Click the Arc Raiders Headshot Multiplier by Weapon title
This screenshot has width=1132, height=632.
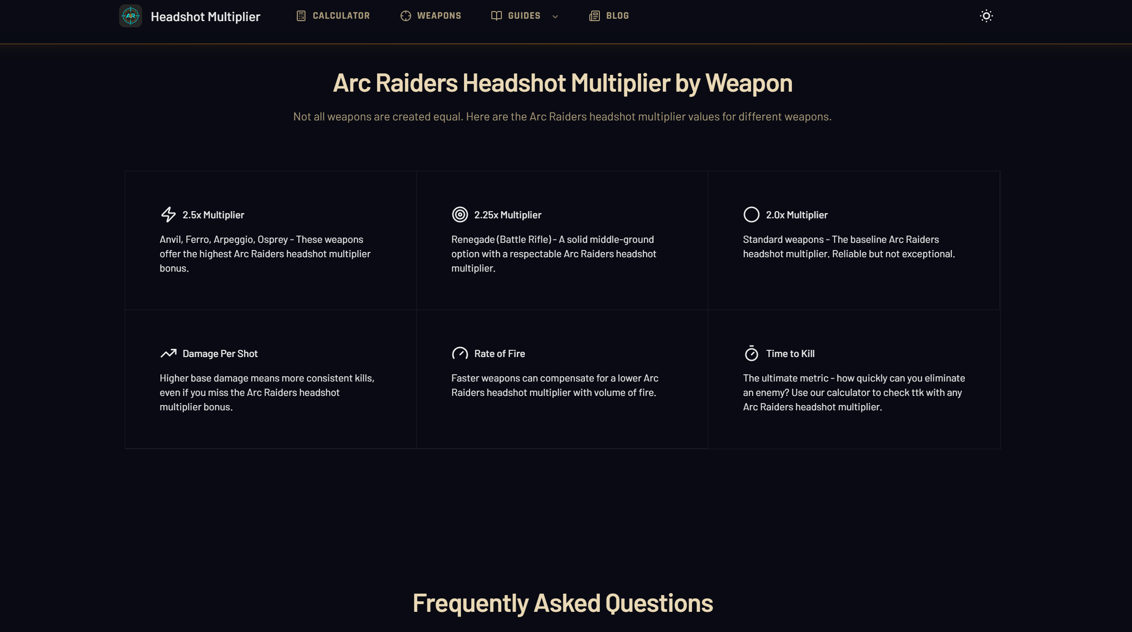pyautogui.click(x=563, y=83)
